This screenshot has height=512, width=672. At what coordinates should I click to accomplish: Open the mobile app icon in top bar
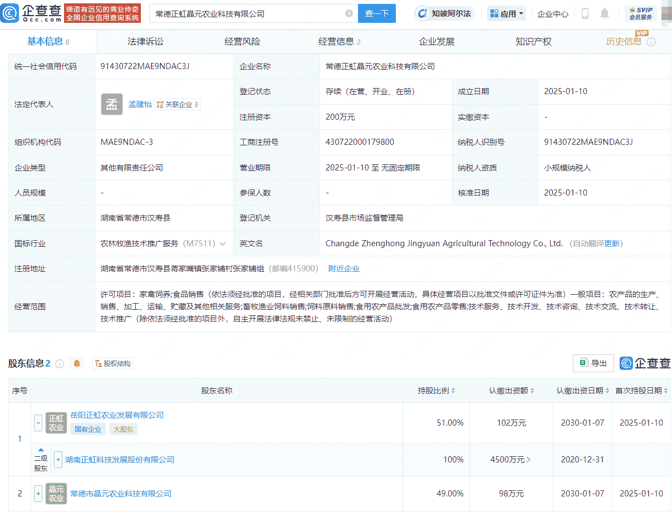click(585, 13)
